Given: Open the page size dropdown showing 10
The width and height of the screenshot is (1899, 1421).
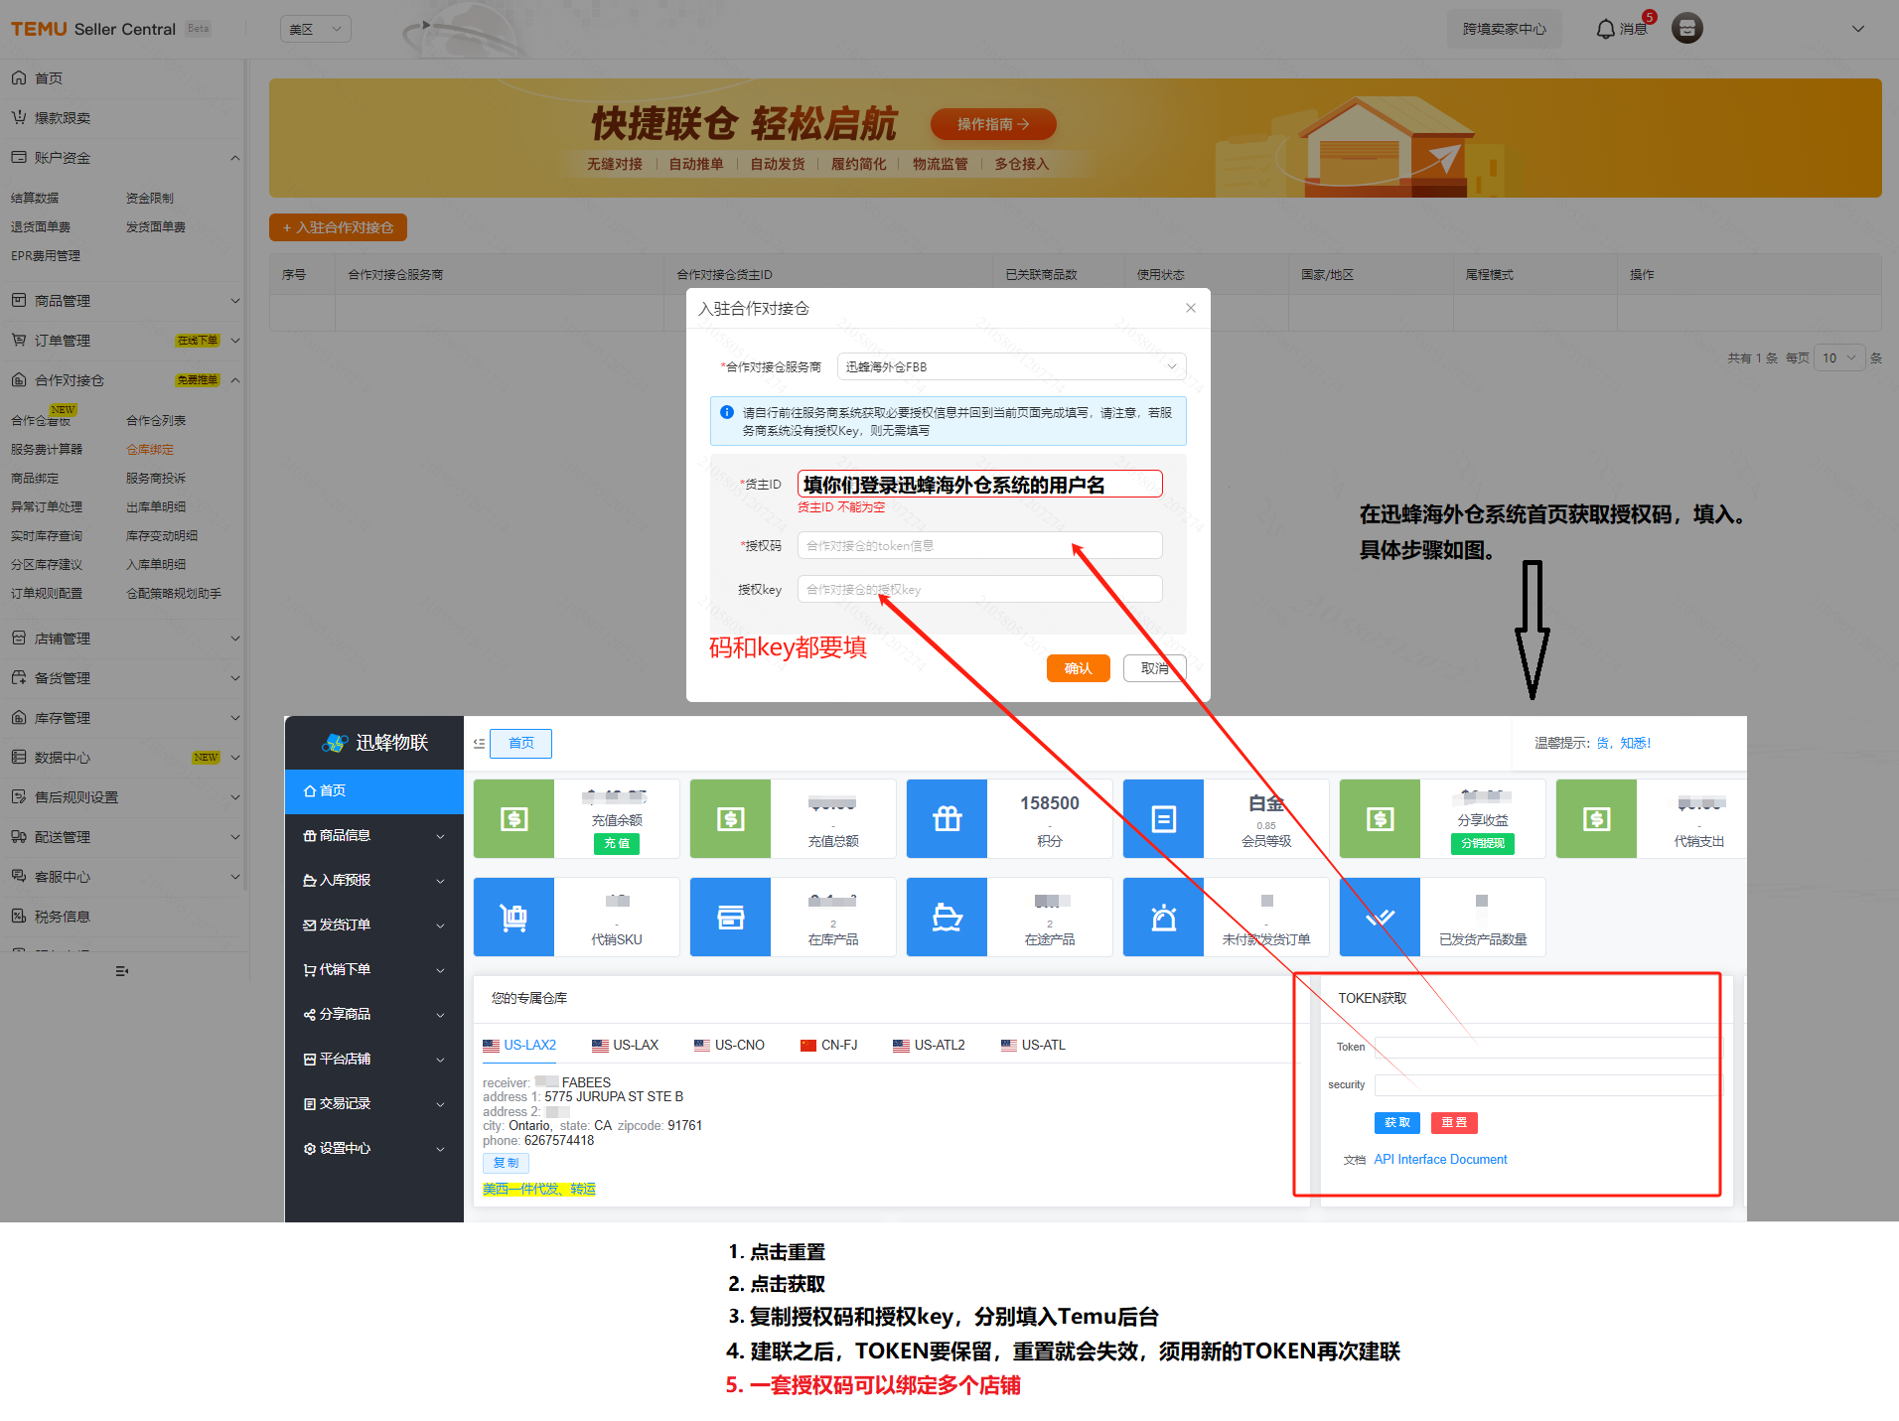Looking at the screenshot, I should click(x=1839, y=357).
